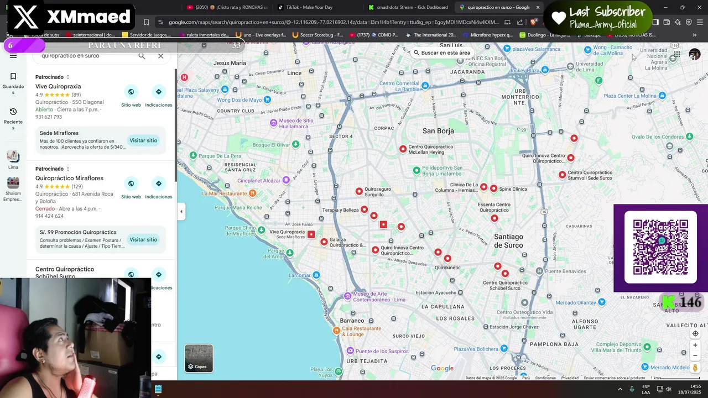Click Buscar en esta área button

point(441,53)
